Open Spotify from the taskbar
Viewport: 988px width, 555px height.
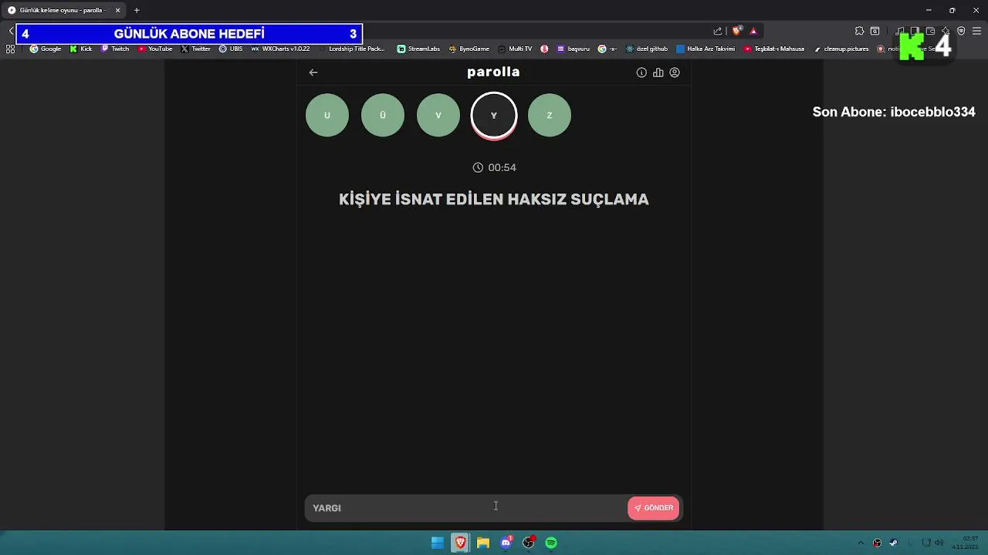coord(551,543)
